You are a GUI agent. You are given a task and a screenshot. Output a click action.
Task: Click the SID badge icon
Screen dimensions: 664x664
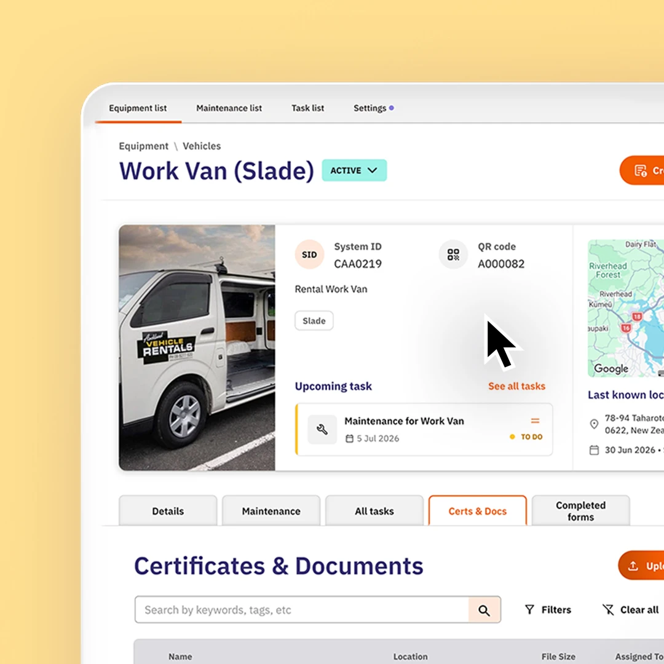[309, 255]
